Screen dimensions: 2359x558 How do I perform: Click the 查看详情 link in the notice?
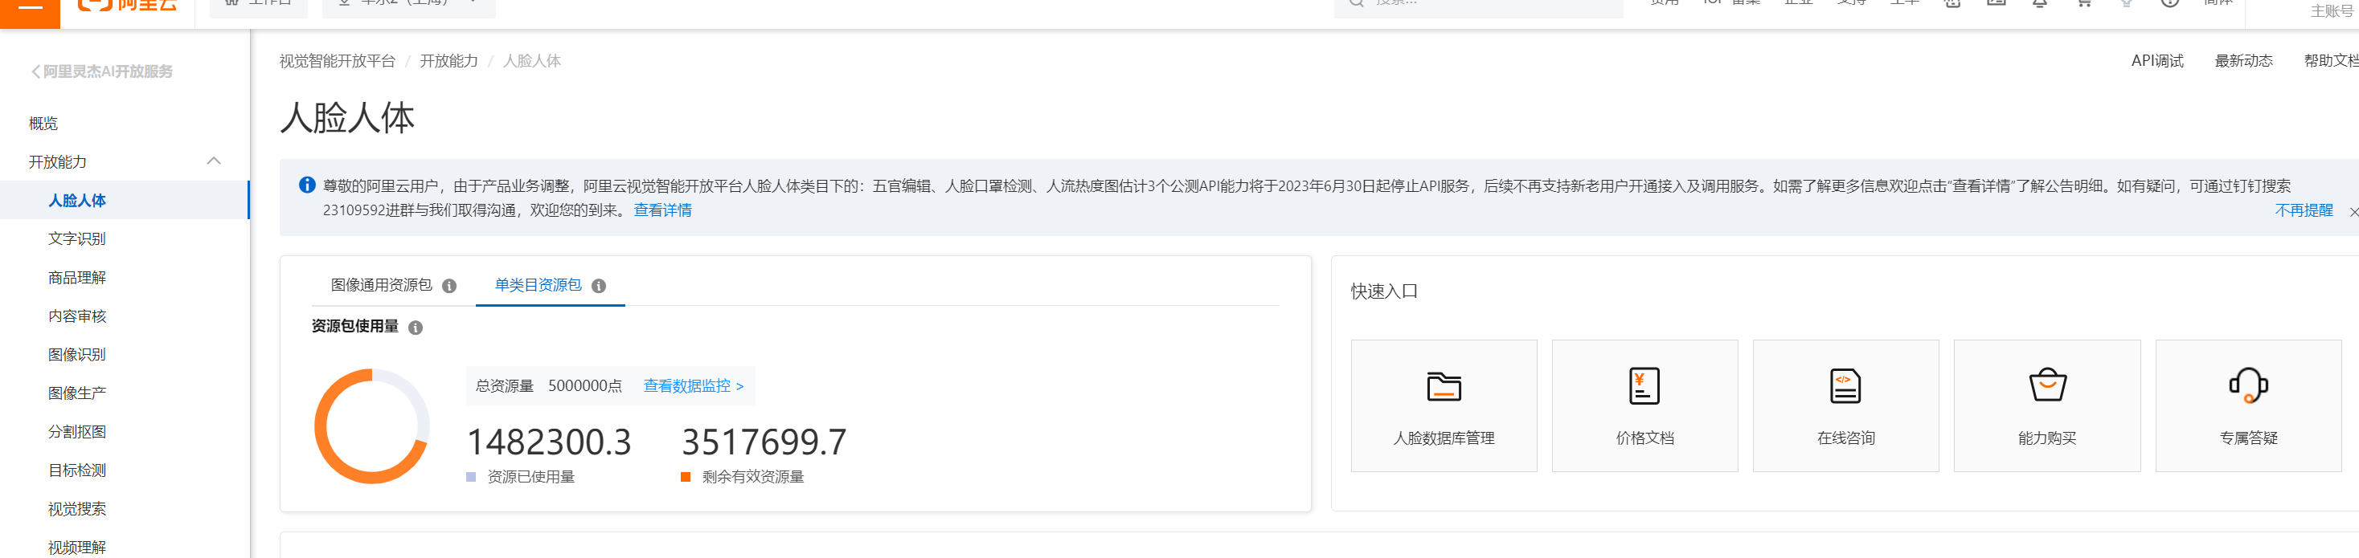click(x=663, y=210)
